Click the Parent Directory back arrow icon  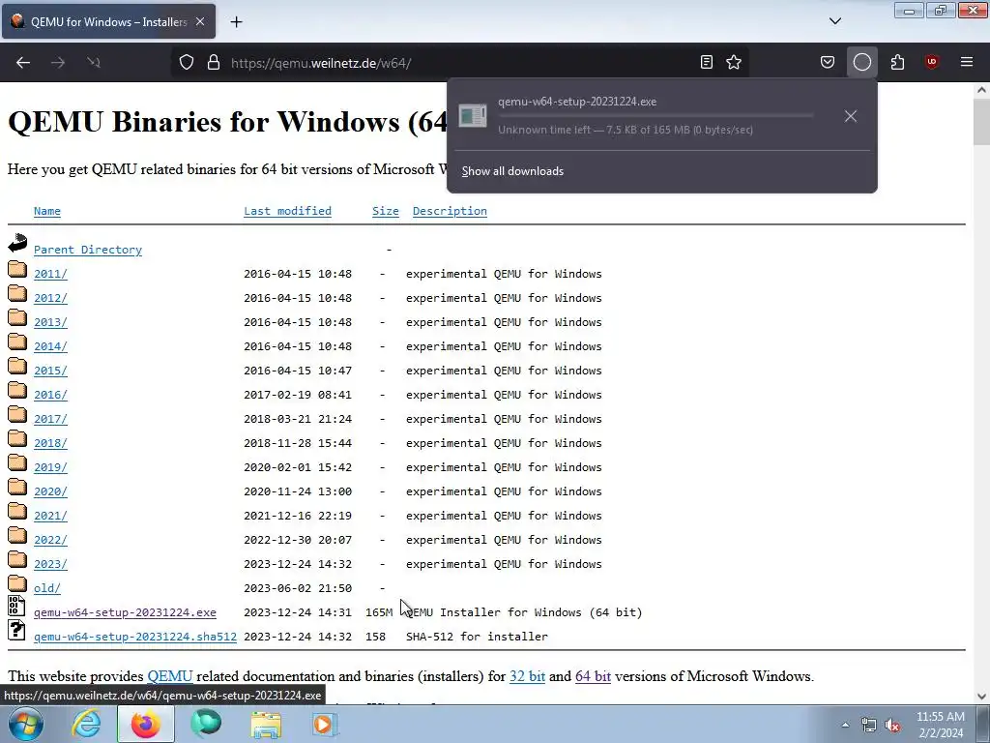17,243
